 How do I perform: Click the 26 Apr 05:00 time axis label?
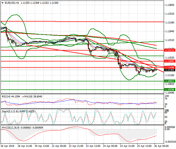click(161, 146)
